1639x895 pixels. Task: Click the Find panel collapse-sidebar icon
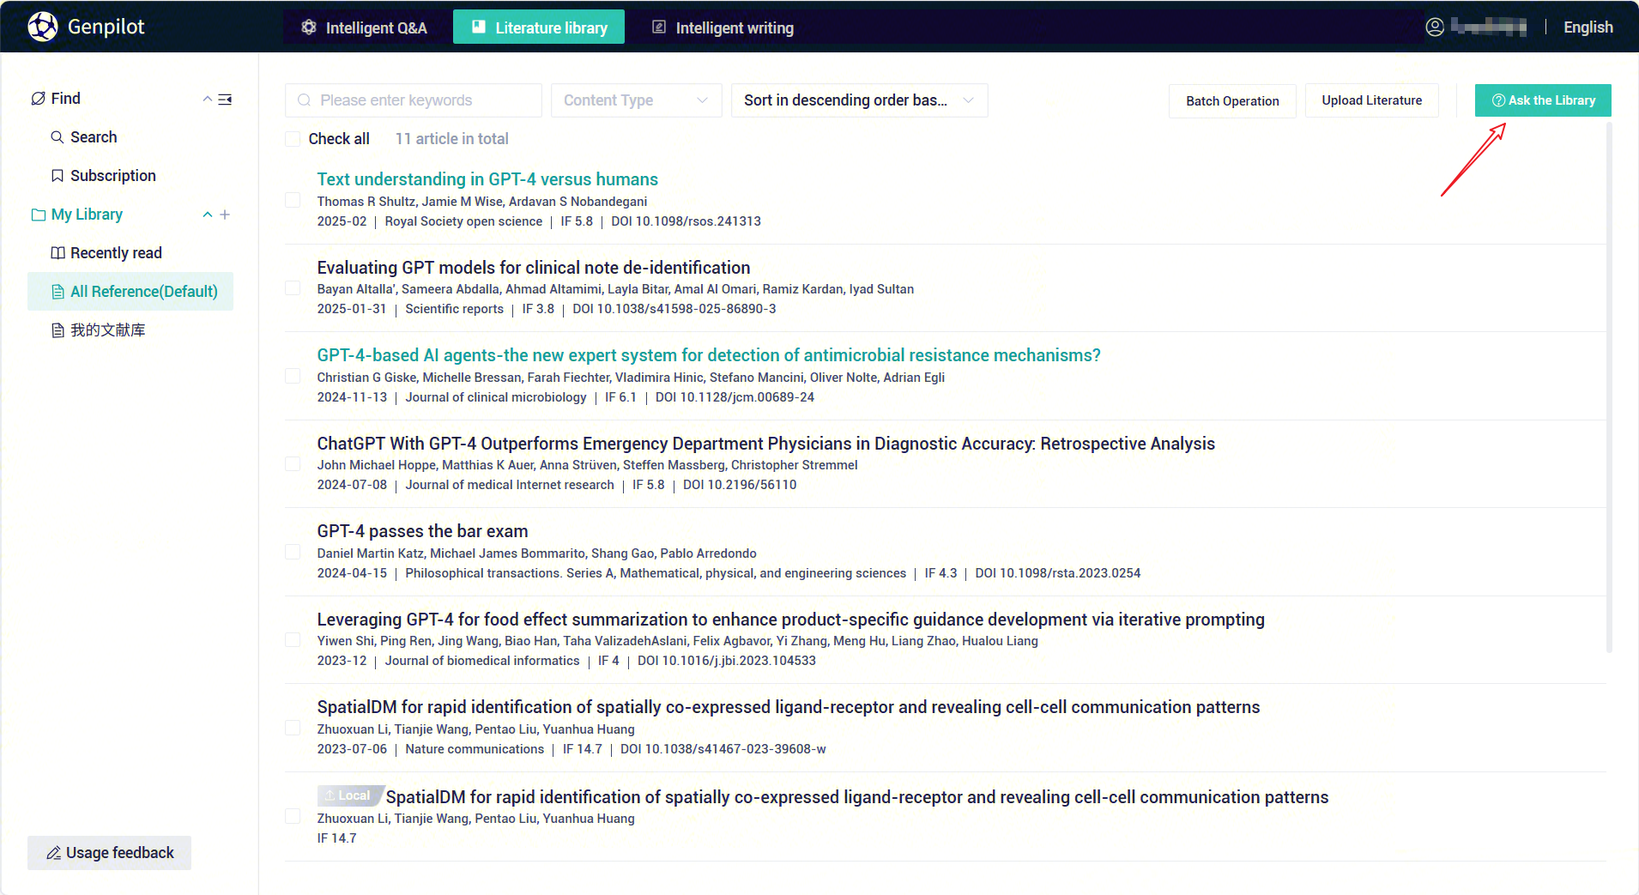coord(225,100)
